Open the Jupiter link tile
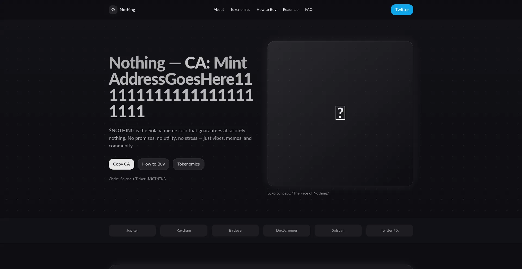The image size is (522, 269). [x=132, y=231]
